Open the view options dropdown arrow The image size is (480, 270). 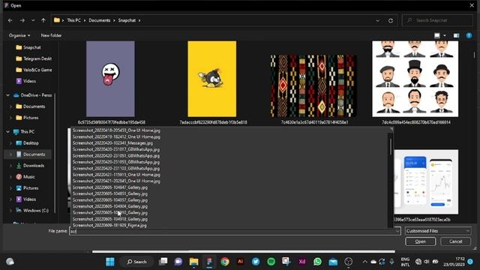445,35
